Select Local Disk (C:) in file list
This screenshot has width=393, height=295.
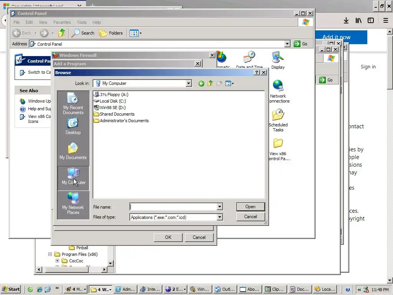pos(110,101)
